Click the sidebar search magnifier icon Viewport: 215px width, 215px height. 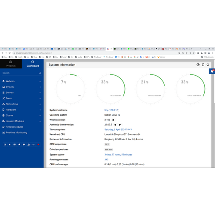[40, 73]
